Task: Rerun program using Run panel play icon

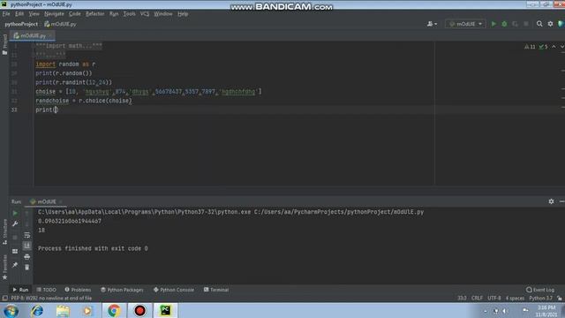Action: [x=15, y=213]
